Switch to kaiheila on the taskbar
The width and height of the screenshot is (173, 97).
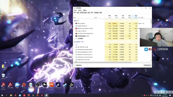(20, 95)
